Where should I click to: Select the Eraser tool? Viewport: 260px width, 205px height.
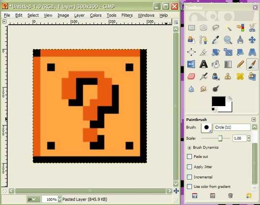(x=191, y=76)
